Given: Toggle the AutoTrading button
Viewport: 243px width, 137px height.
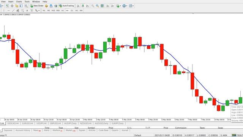Looking at the screenshot, I should point(66,6).
